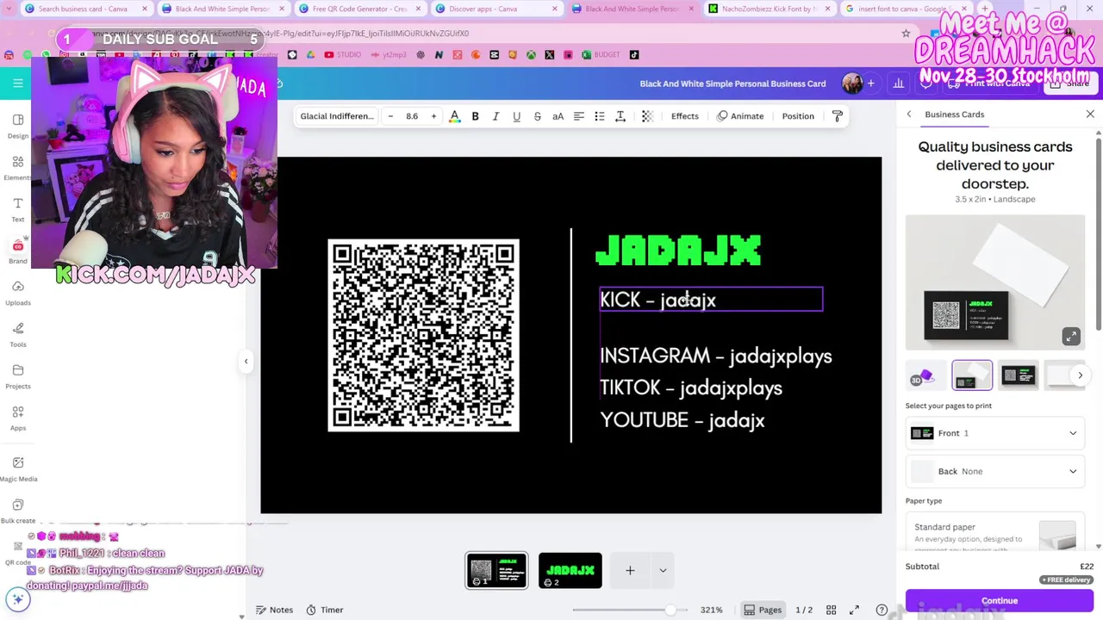Select page 2 JADAJX thumbnail

click(x=570, y=570)
